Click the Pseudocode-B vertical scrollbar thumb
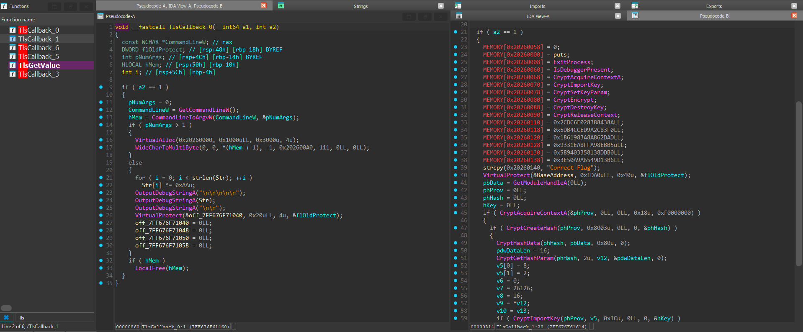This screenshot has height=332, width=803. [798, 183]
